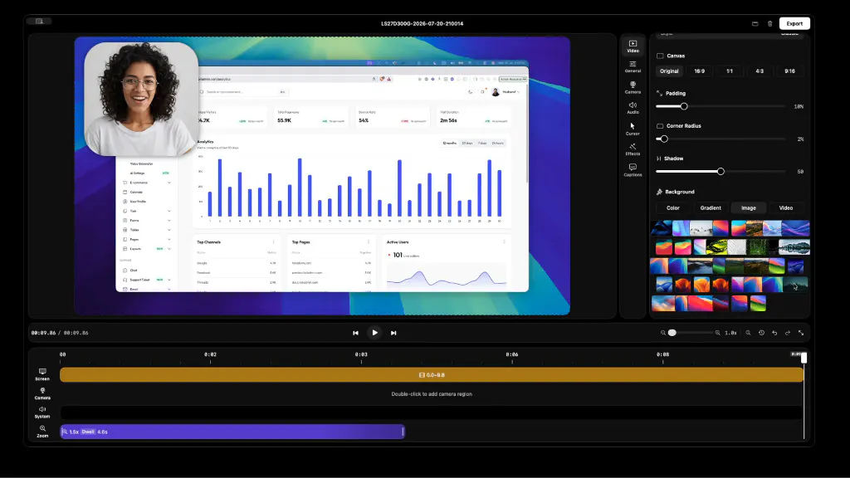
Task: Click the 1.0x zoom level text
Action: 730,333
